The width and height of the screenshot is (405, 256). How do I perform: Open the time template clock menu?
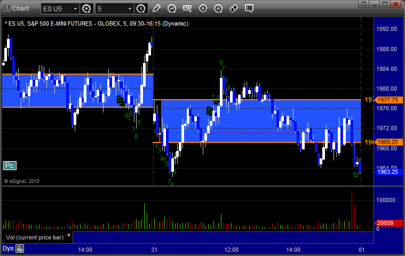[x=141, y=9]
